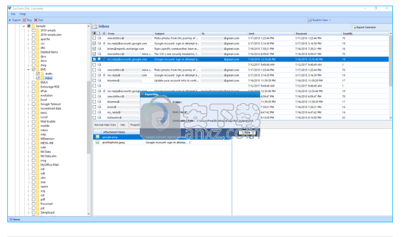Click the Stop button in Exporting dialog

247,132
